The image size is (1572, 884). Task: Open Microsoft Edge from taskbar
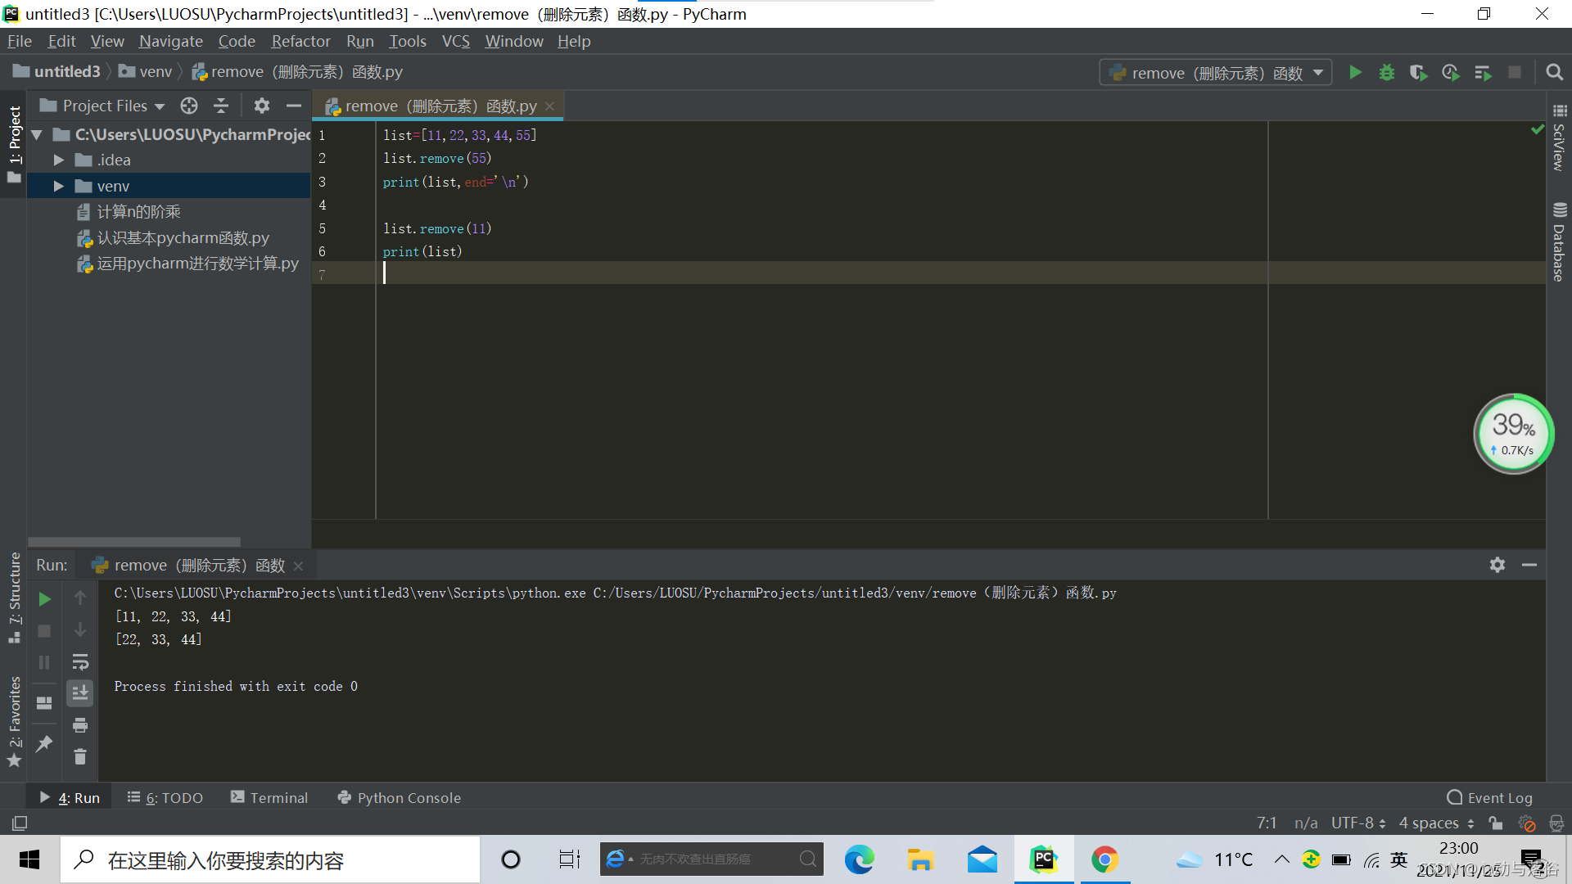859,859
